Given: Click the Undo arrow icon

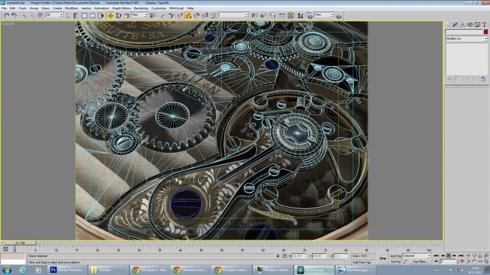Looking at the screenshot, I should (6, 16).
